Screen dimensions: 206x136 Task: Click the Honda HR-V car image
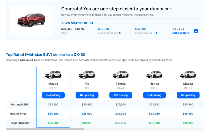(154, 75)
